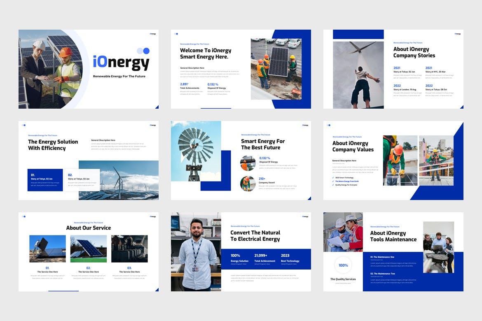Select the white 02. Story at Tokyo card
This screenshot has width=482, height=321.
pos(82,180)
